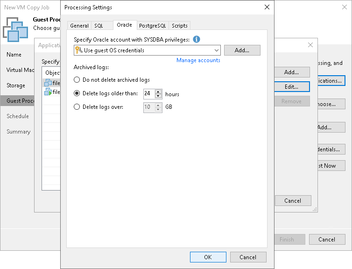Click the Test Now button in the wizard
This screenshot has width=352, height=269.
tap(331, 165)
